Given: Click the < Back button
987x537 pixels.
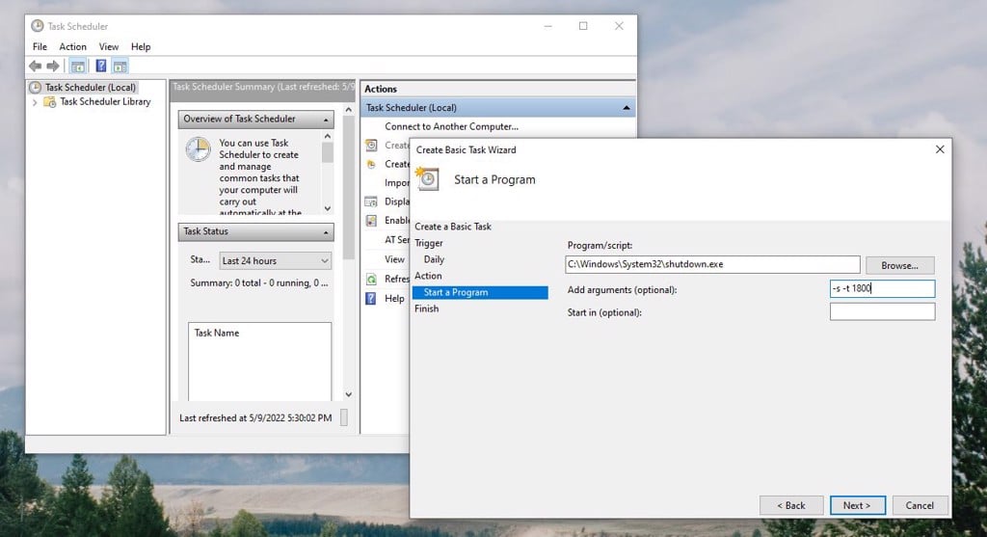Looking at the screenshot, I should point(791,505).
